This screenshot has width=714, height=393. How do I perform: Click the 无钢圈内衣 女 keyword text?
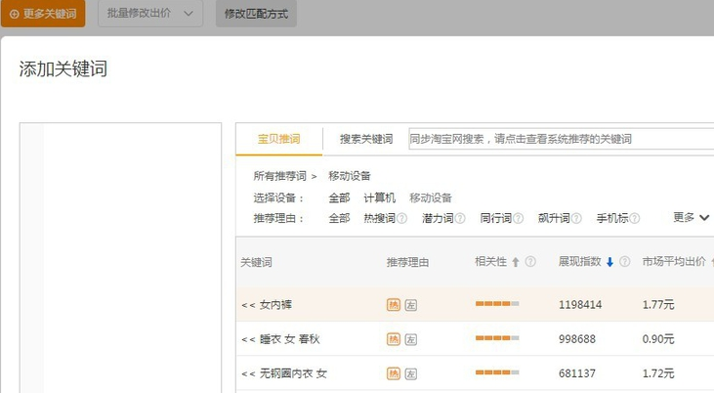(293, 373)
